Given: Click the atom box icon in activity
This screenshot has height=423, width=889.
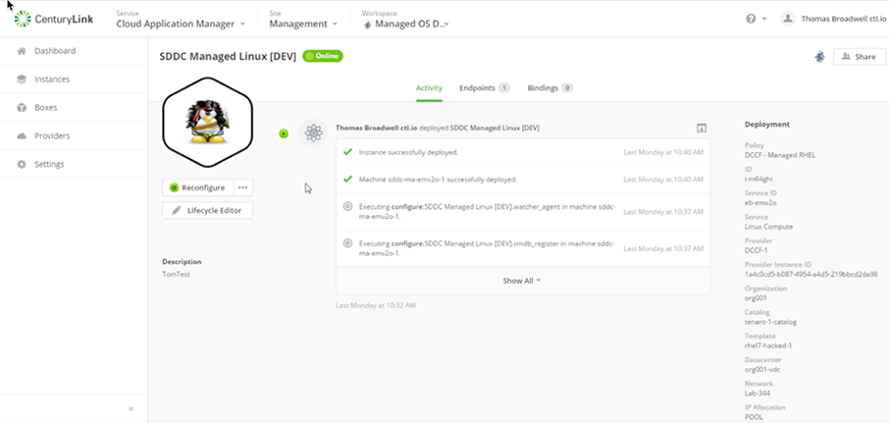Looking at the screenshot, I should (314, 133).
